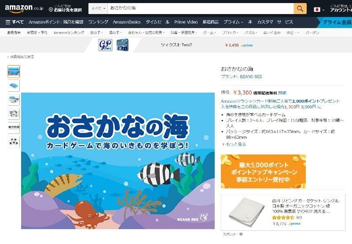The width and height of the screenshot is (352, 244).
Task: Open the hamburger すべて menu
Action: [x=15, y=22]
